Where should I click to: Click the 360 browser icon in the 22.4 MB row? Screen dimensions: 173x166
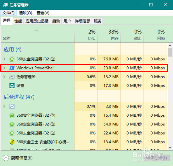point(12,133)
